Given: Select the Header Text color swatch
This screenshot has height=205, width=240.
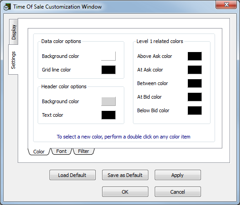Looking at the screenshot, I should pyautogui.click(x=108, y=115).
